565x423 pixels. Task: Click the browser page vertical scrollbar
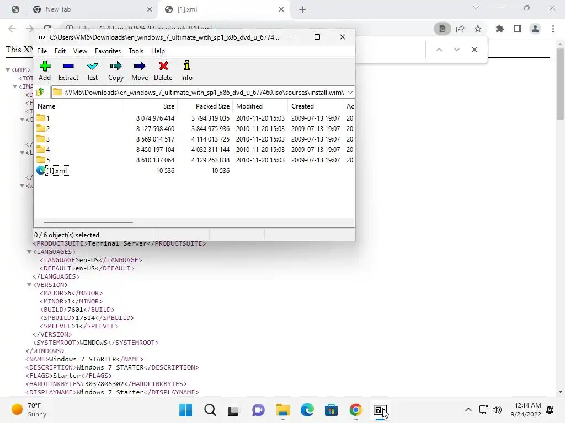(560, 83)
